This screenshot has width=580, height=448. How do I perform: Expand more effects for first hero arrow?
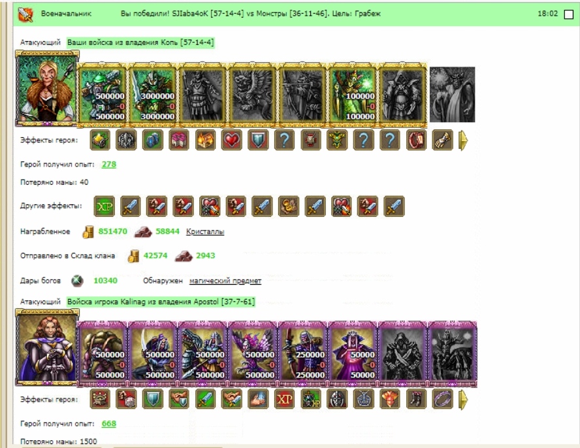click(x=463, y=140)
